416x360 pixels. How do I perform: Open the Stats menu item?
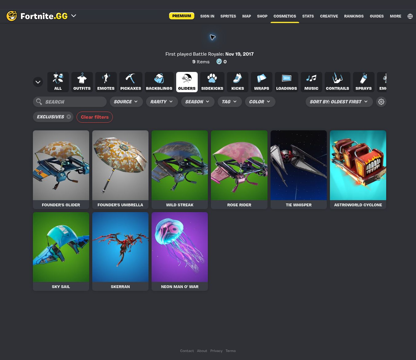308,16
